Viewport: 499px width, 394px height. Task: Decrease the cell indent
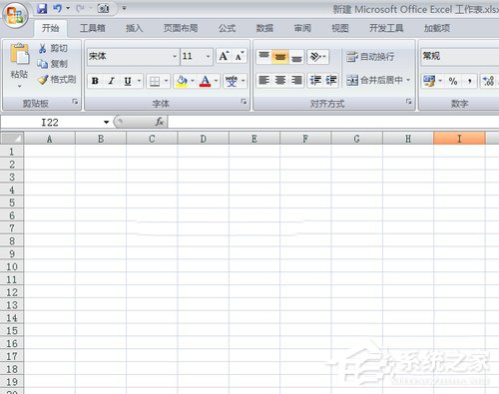point(315,80)
